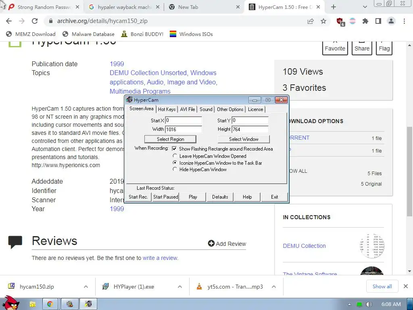This screenshot has height=310, width=413.
Task: Open Malware Database bookmark
Action: [x=88, y=34]
